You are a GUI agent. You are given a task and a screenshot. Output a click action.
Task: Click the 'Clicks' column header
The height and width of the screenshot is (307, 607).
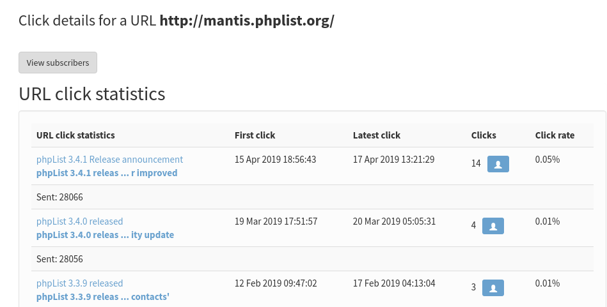click(x=484, y=135)
